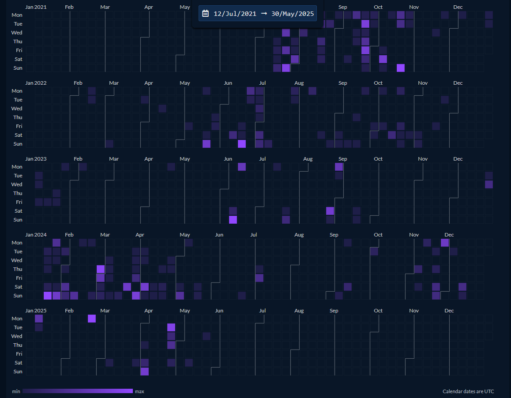
Task: Click the arrow between the two range dates
Action: tap(264, 13)
